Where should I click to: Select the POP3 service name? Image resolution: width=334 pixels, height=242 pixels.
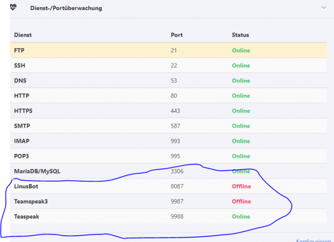pos(21,156)
